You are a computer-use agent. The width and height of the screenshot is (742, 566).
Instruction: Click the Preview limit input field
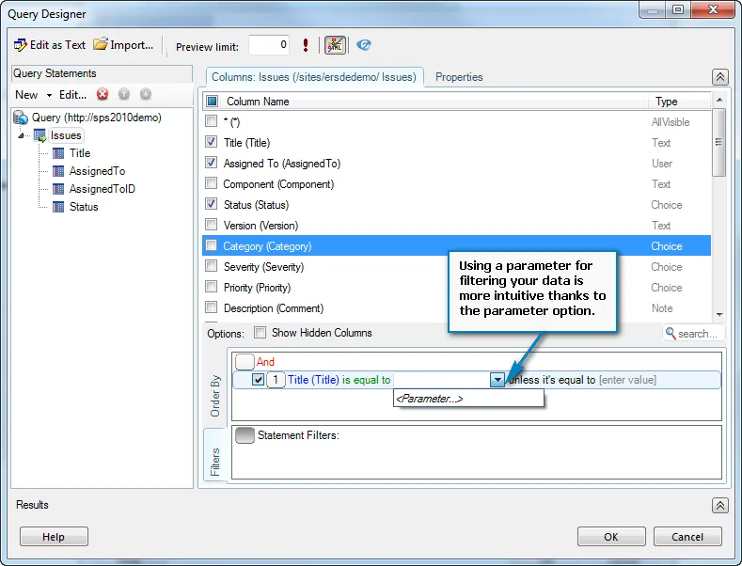[x=268, y=45]
